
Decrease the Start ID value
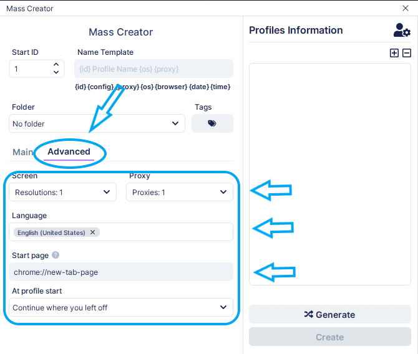56,72
